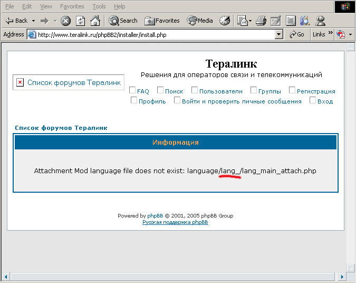The height and width of the screenshot is (283, 356).
Task: Expand the Links bar chevron
Action: pyautogui.click(x=330, y=33)
